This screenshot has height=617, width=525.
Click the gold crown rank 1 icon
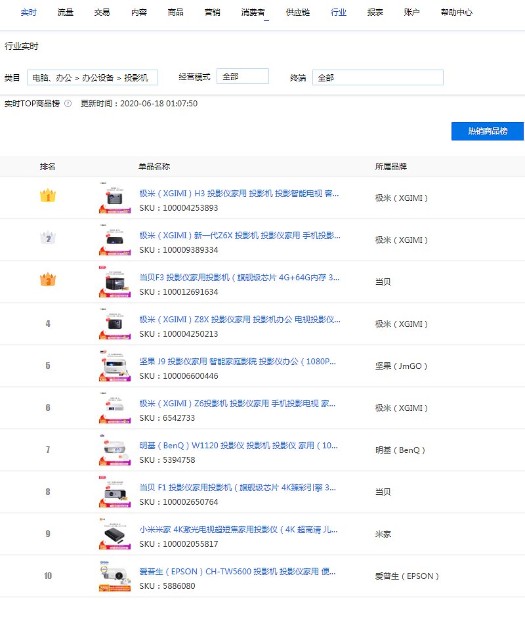[x=48, y=196]
